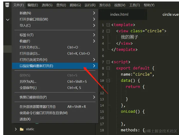Select the static folder name
This screenshot has width=179, height=135.
(x=30, y=129)
